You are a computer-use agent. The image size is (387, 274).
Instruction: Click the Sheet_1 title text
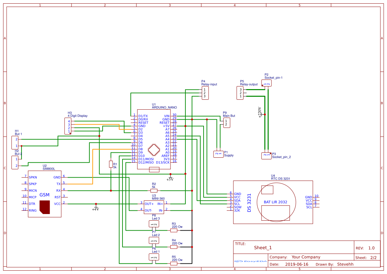pyautogui.click(x=263, y=247)
